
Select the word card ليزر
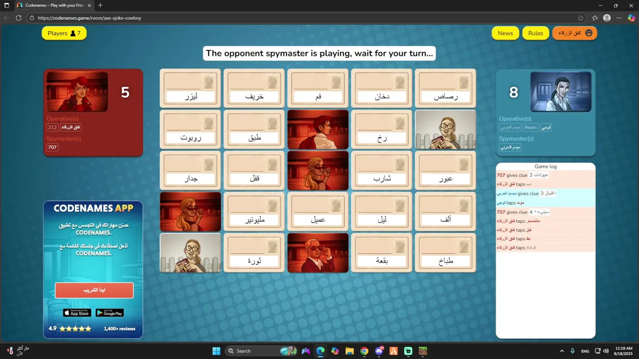pos(190,88)
